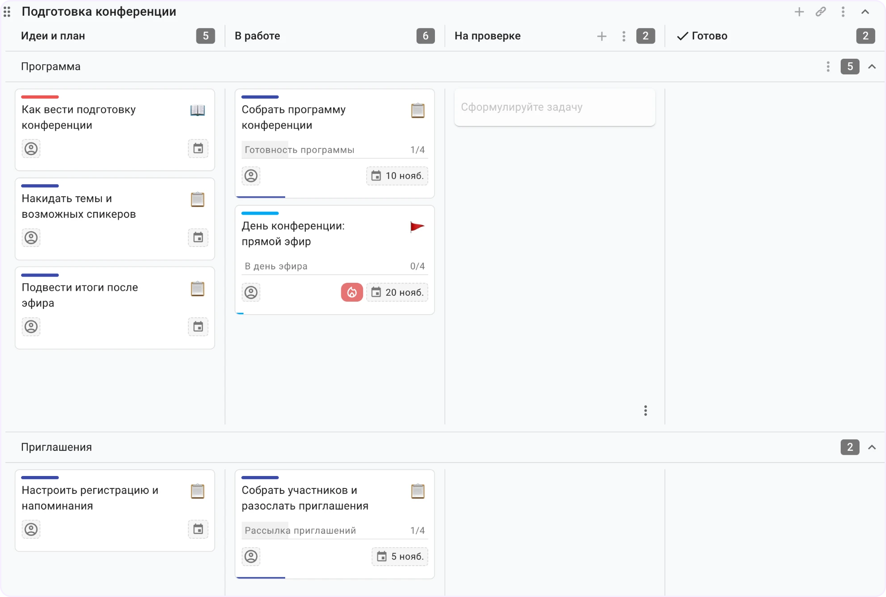Viewport: 886px width, 597px height.
Task: Open assignee avatar on Собрать программу конференции card
Action: (251, 176)
